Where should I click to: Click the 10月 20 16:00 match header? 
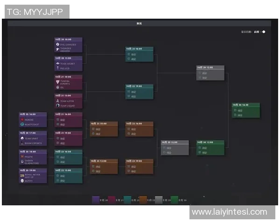33,114
